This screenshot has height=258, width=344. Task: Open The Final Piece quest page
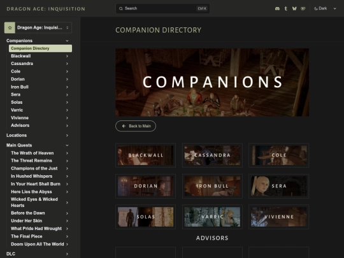coord(40,236)
